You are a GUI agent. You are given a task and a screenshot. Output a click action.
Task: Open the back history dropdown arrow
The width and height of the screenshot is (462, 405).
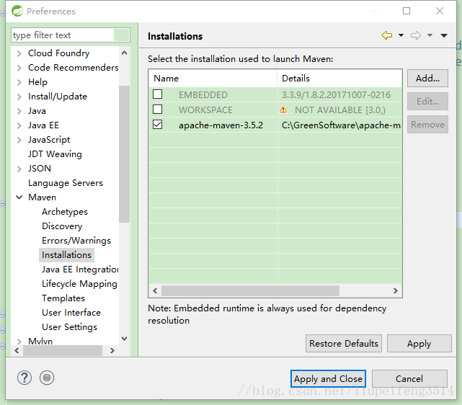tap(401, 35)
